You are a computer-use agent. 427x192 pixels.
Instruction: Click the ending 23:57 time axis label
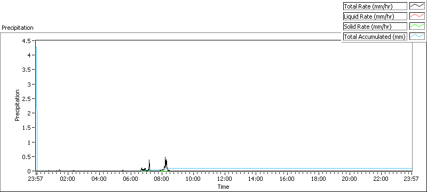tap(412, 179)
